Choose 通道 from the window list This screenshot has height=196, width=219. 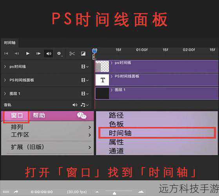116,151
